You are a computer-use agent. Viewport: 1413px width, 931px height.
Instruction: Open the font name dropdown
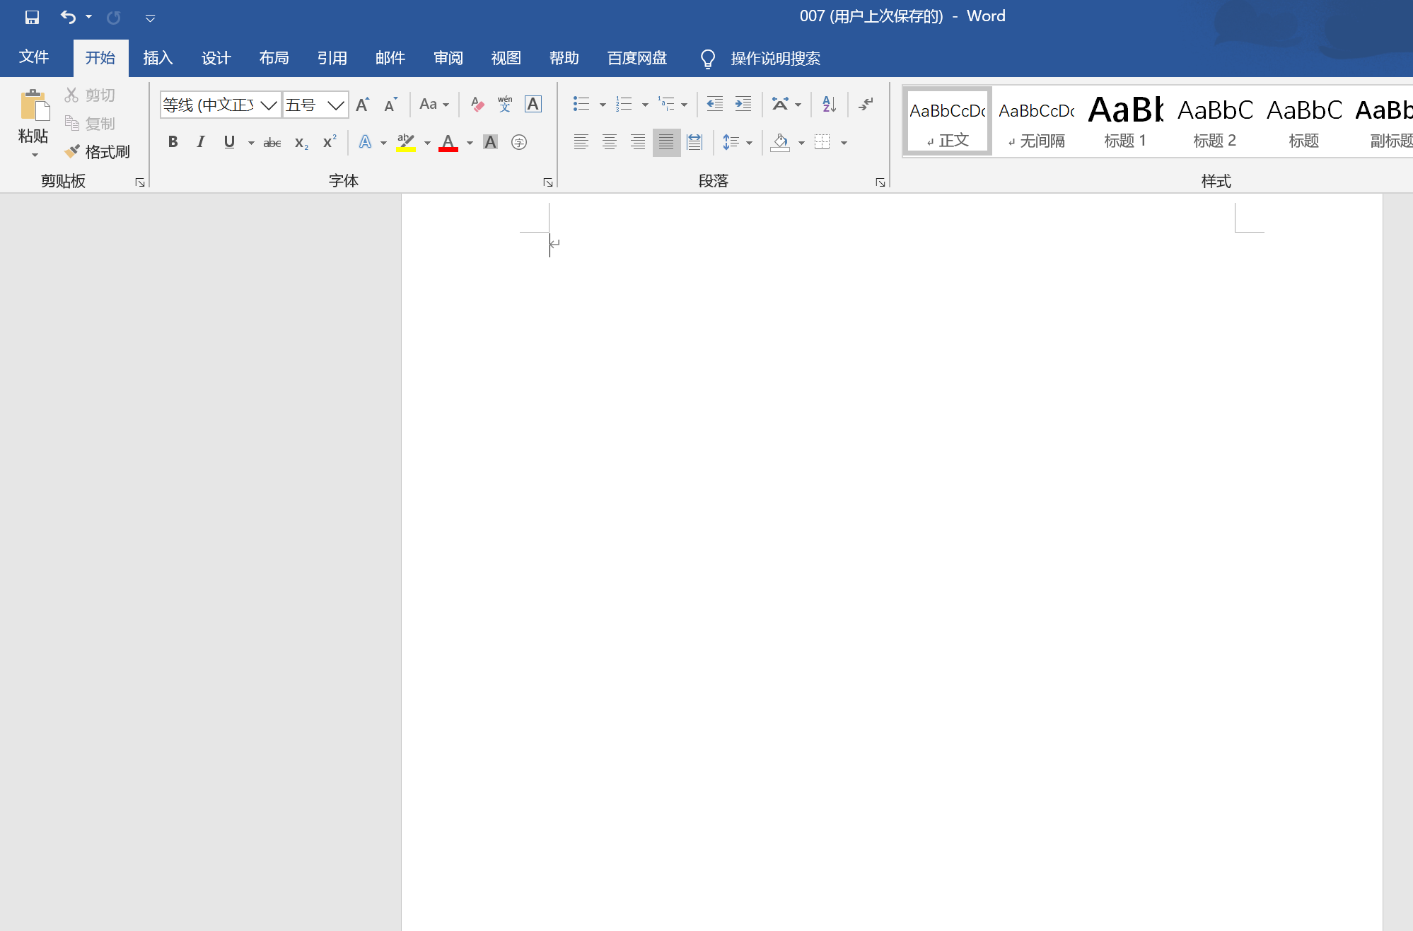click(269, 105)
